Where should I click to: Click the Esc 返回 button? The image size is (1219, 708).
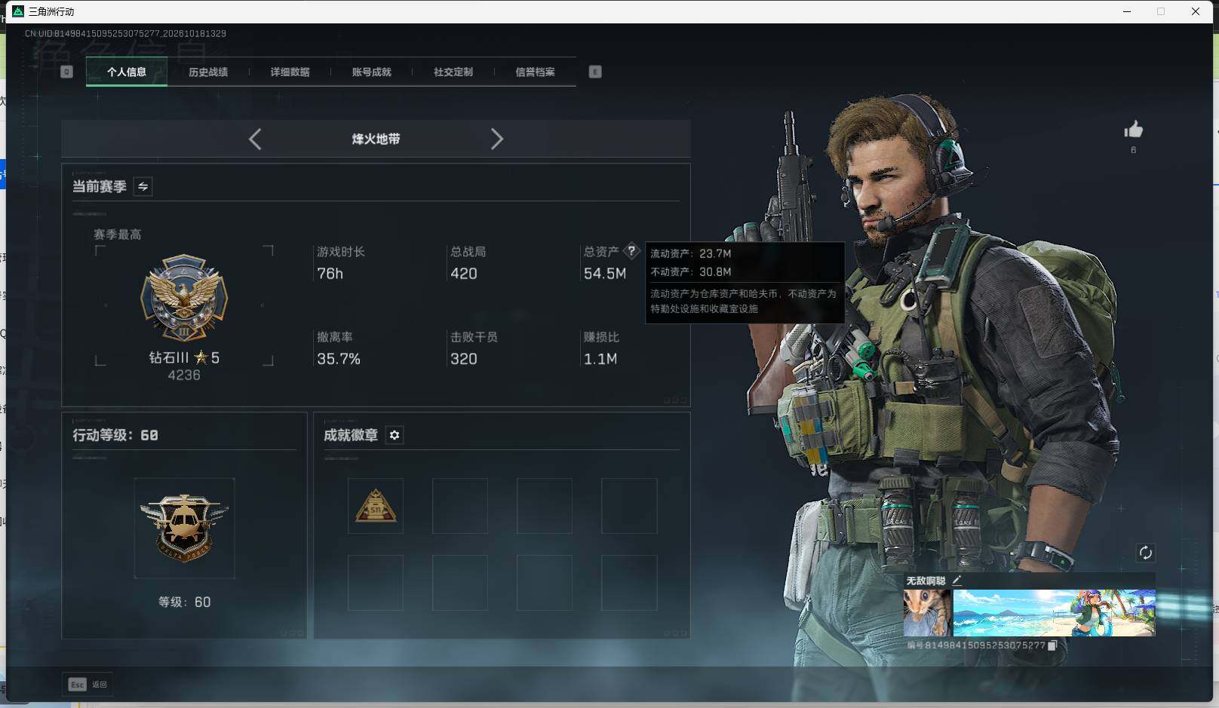coord(88,684)
